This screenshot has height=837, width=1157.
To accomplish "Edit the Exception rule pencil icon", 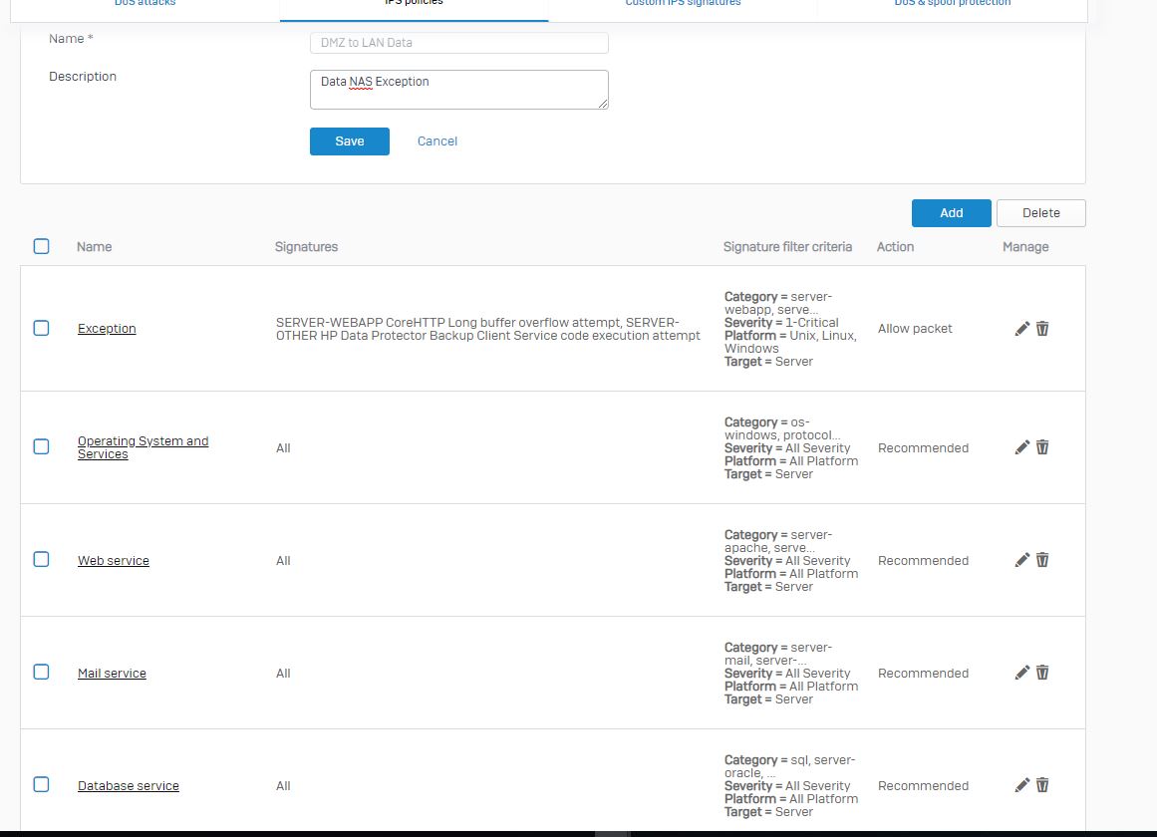I will [1021, 329].
